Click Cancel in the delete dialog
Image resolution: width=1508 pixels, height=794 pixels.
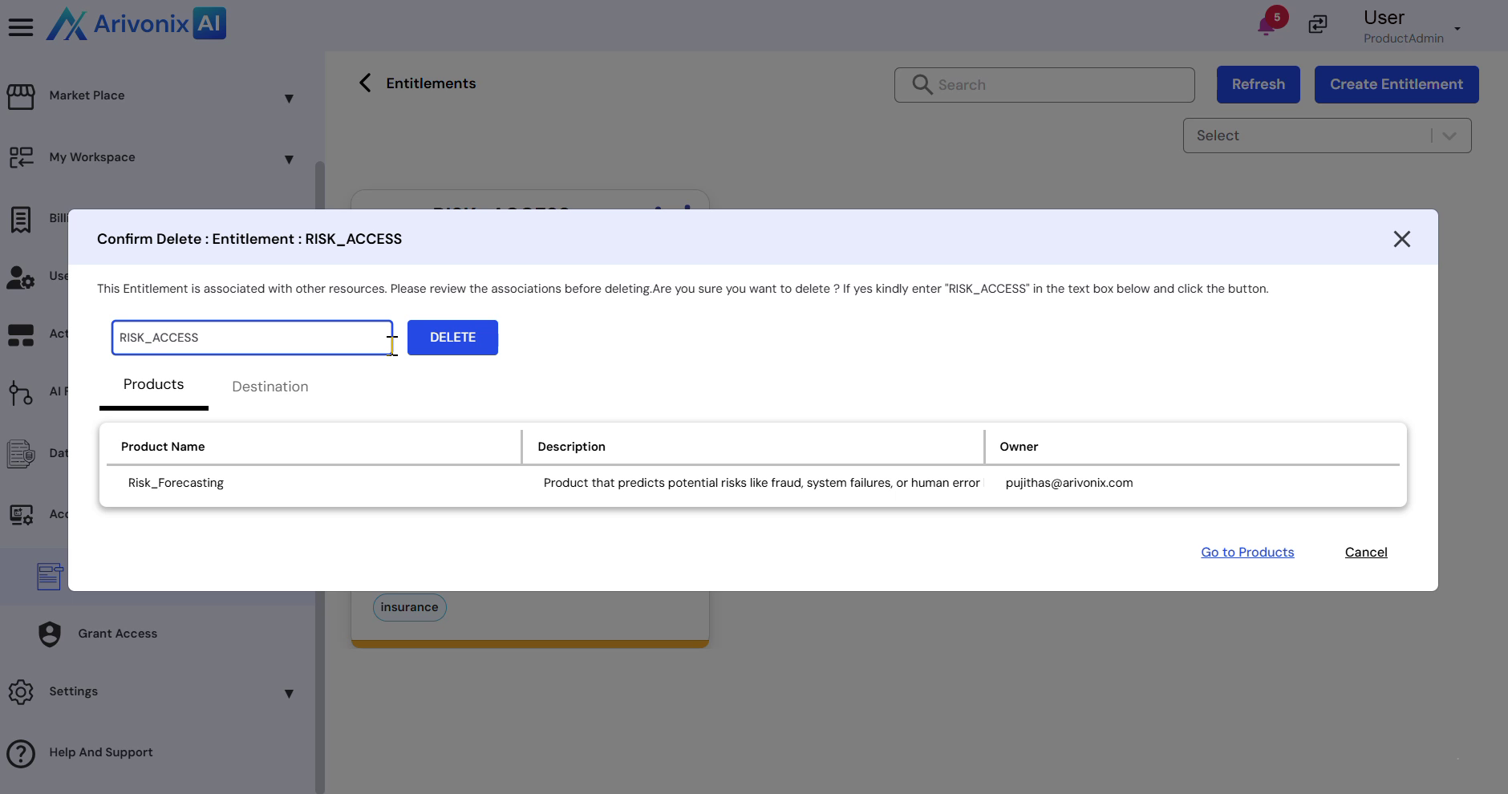pos(1365,553)
